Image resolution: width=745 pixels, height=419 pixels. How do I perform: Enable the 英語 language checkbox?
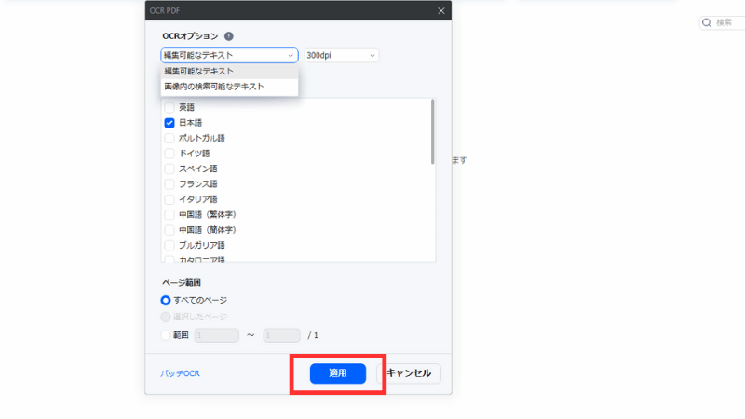coord(169,107)
